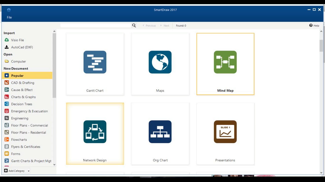Select the Forms category label
Screen dimensions: 325x182
pos(16,154)
